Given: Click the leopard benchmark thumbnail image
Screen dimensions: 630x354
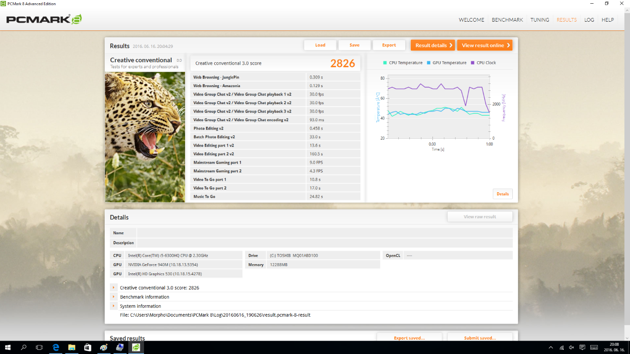Looking at the screenshot, I should (x=145, y=137).
